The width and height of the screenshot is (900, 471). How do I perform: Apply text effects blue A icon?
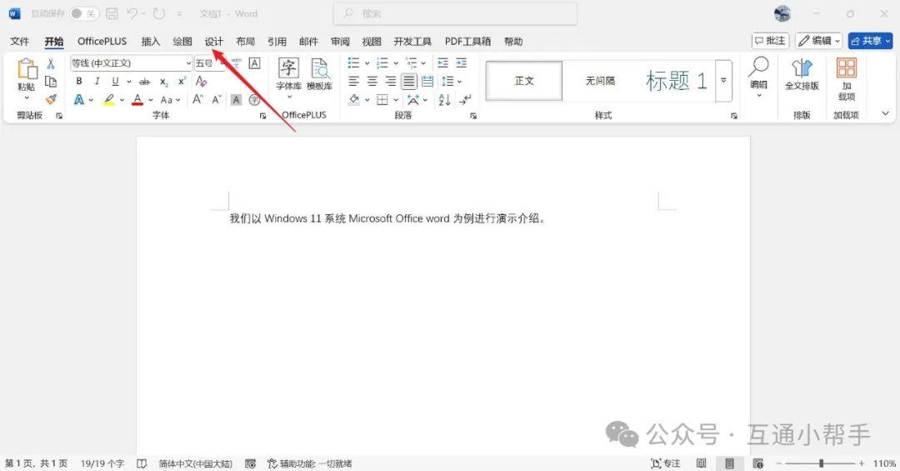click(x=78, y=100)
